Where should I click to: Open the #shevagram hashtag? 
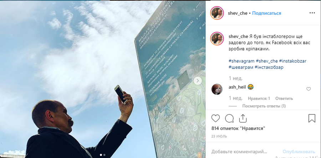point(241,61)
